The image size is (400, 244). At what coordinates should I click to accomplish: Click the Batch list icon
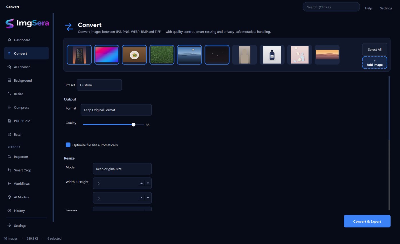(9, 134)
